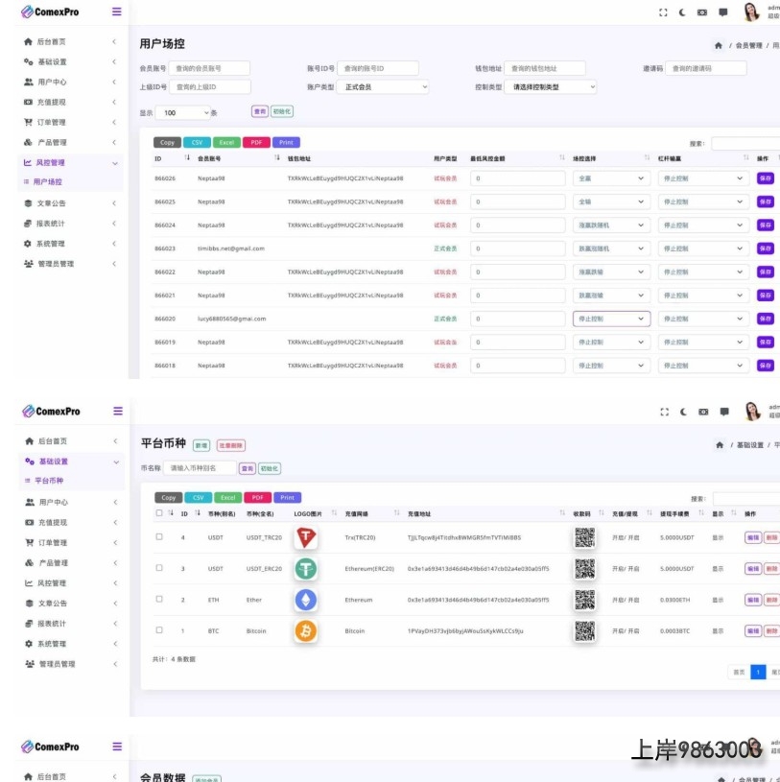Open 场控选择 dropdown for row 866024
Image resolution: width=780 pixels, height=782 pixels.
coord(611,225)
